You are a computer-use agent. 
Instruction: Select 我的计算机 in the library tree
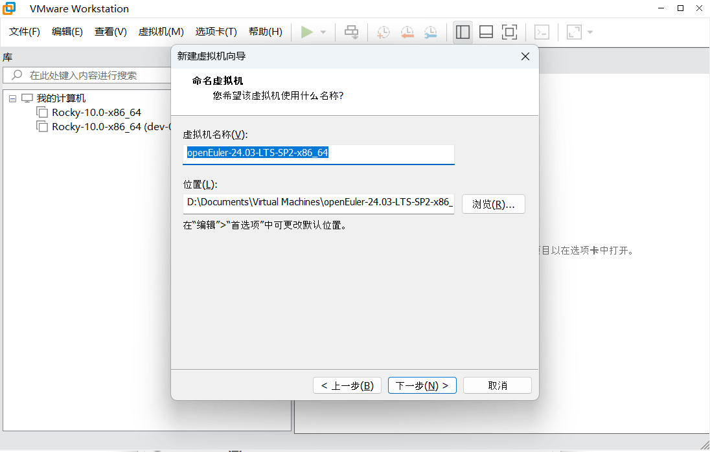tap(61, 98)
